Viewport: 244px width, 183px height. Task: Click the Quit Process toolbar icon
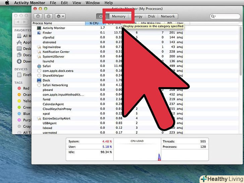coord(38,16)
